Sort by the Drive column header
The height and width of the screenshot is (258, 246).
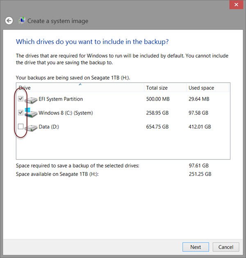[80, 87]
